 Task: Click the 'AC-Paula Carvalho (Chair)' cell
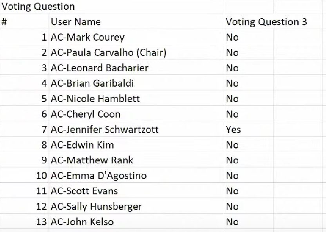(x=109, y=53)
